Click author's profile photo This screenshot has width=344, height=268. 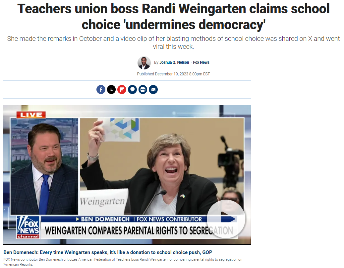(144, 63)
